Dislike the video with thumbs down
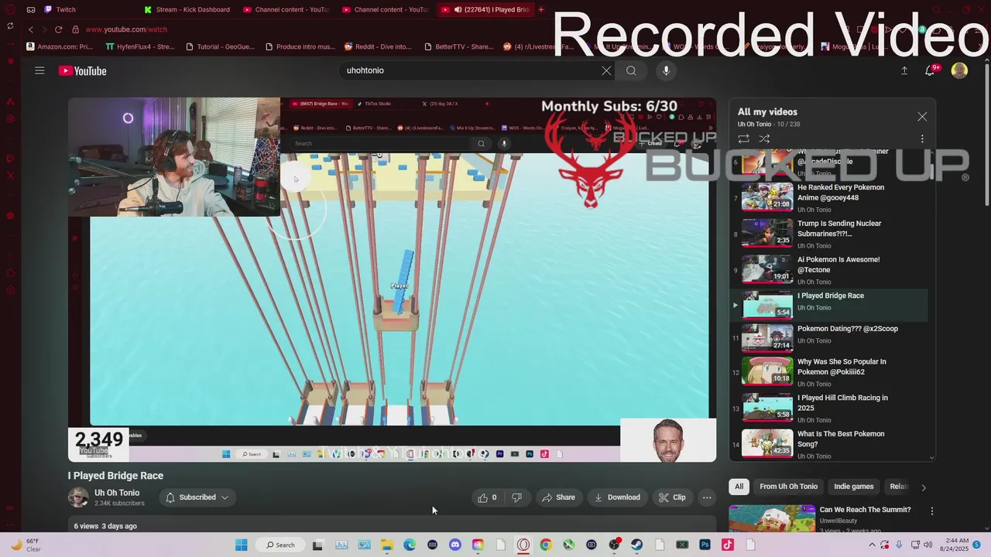The image size is (991, 557). coord(516,497)
